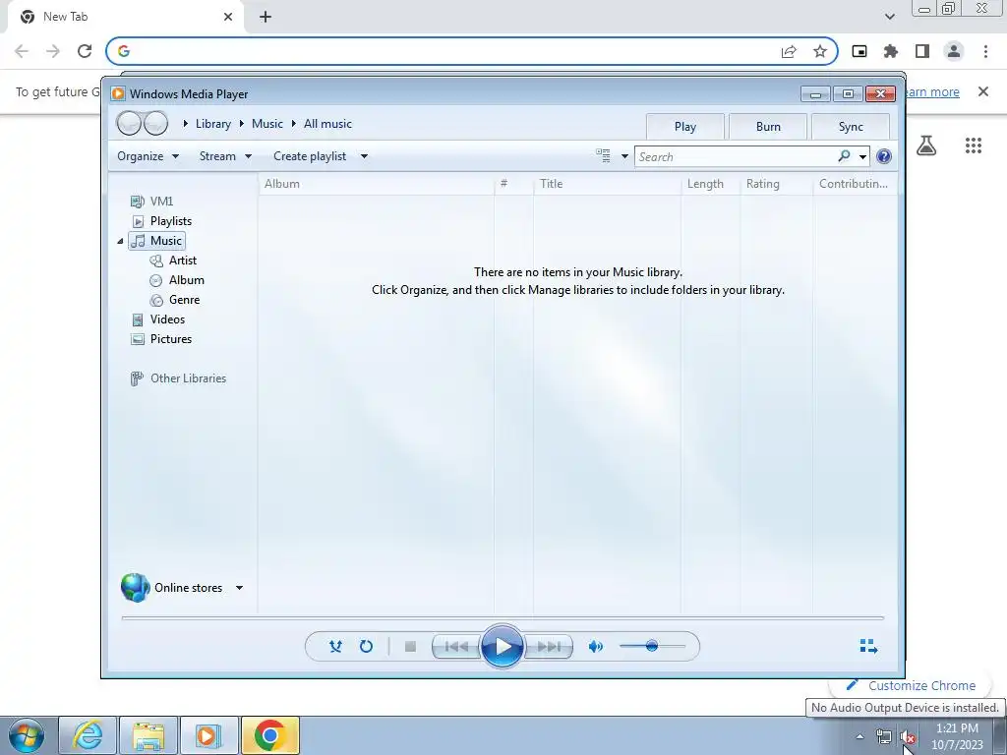This screenshot has height=755, width=1007.
Task: Open the Stream menu
Action: click(x=225, y=156)
